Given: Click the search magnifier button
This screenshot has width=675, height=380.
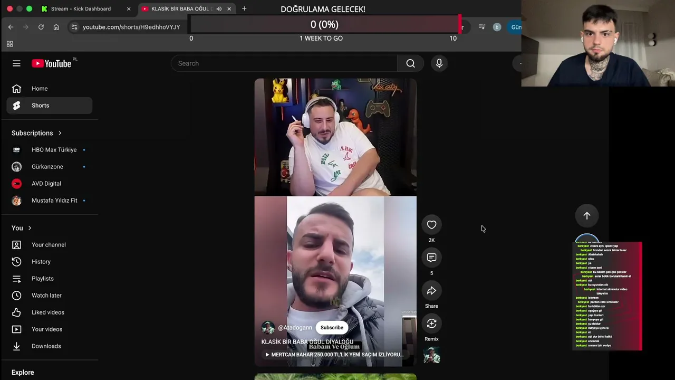Looking at the screenshot, I should pyautogui.click(x=410, y=63).
